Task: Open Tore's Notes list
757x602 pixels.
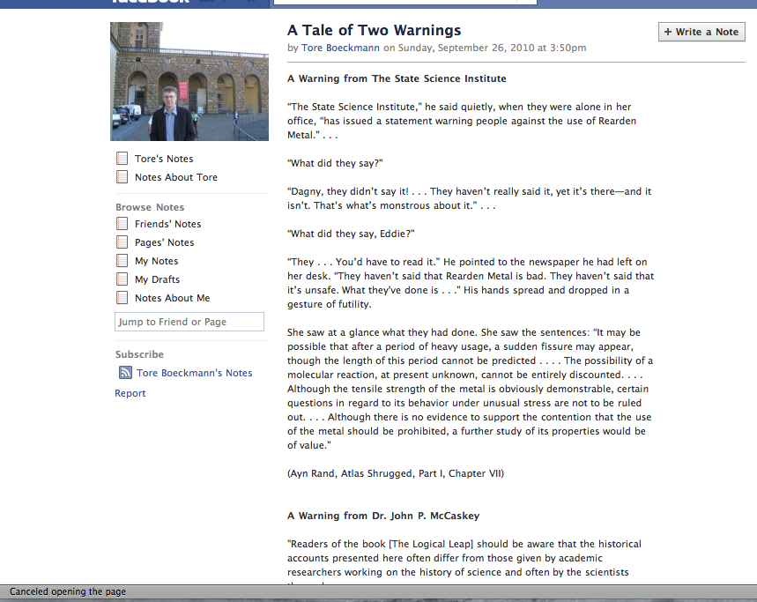Action: (164, 159)
